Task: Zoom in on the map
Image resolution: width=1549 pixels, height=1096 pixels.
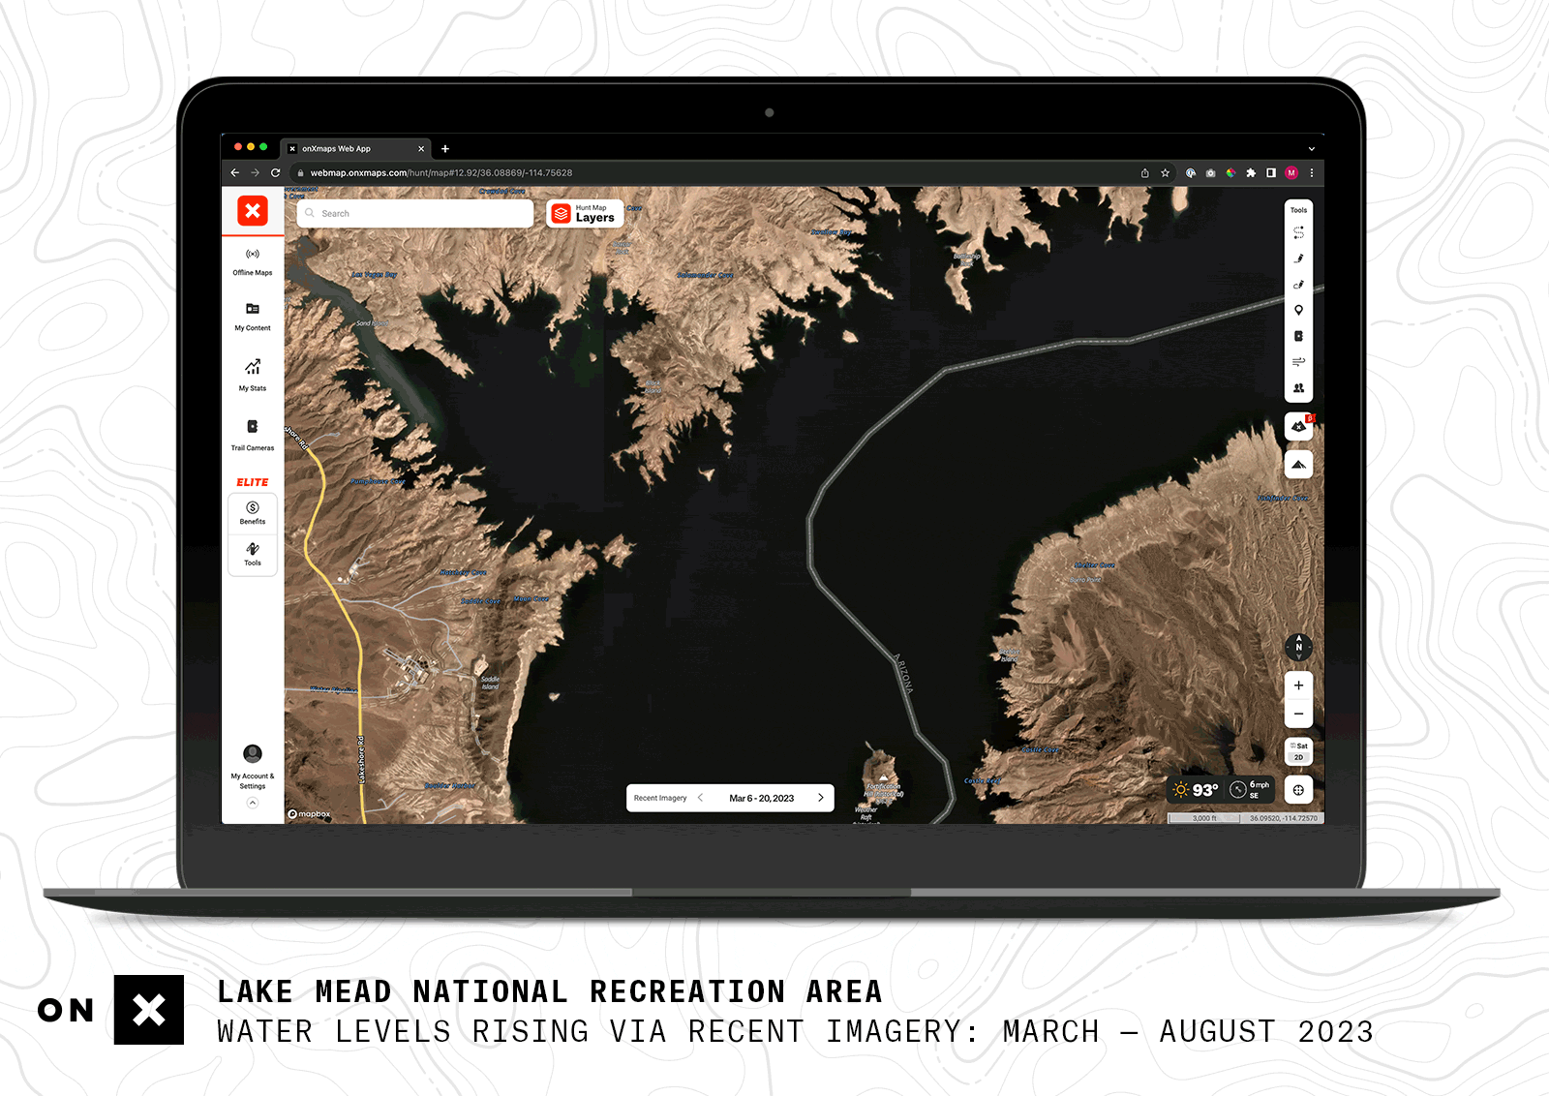Action: [x=1298, y=685]
